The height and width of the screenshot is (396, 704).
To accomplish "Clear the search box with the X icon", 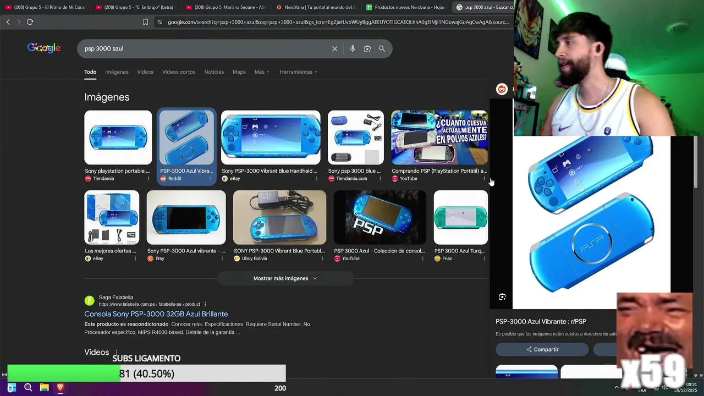I will [x=334, y=48].
